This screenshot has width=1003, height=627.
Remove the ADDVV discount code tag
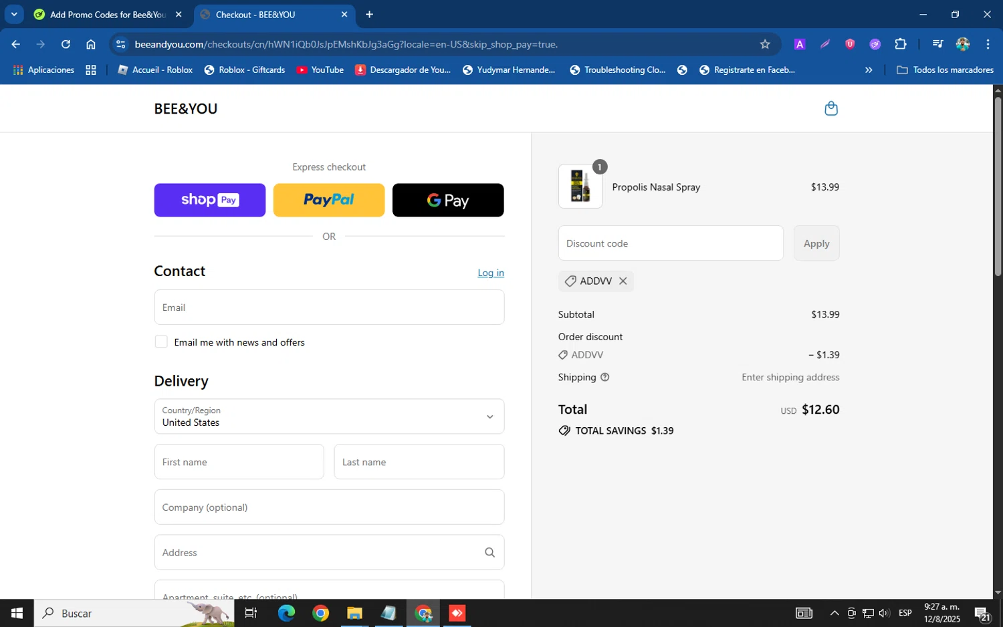click(x=623, y=281)
